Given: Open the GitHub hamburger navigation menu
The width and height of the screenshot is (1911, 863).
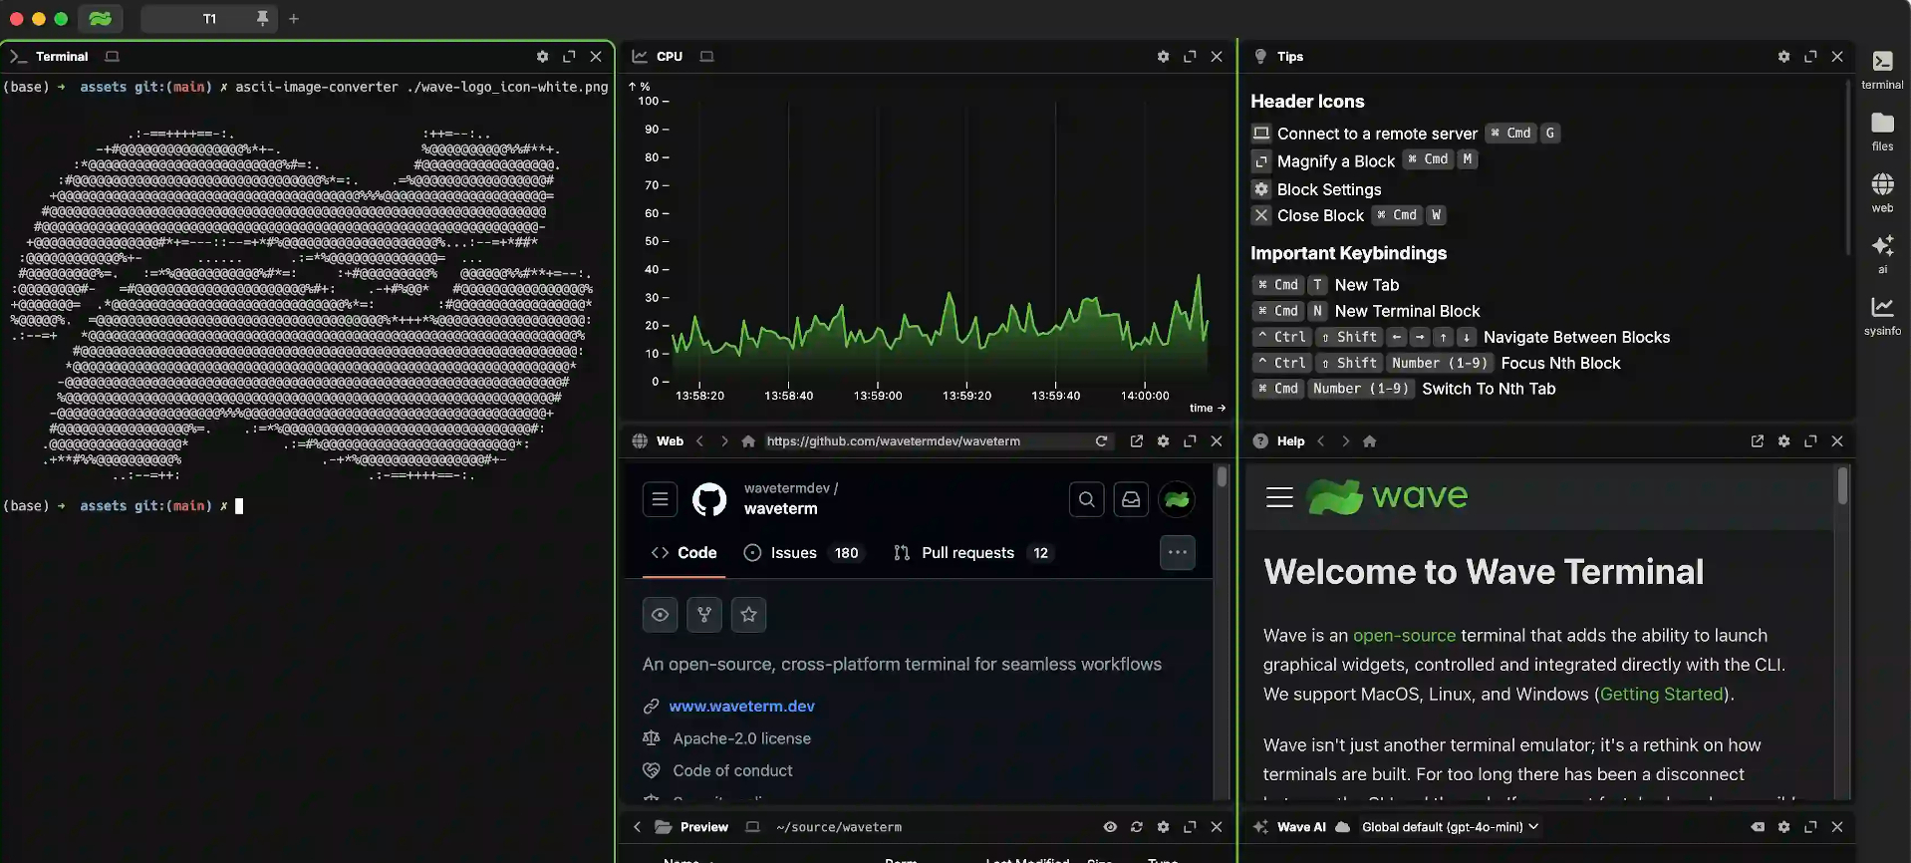Looking at the screenshot, I should (x=660, y=499).
